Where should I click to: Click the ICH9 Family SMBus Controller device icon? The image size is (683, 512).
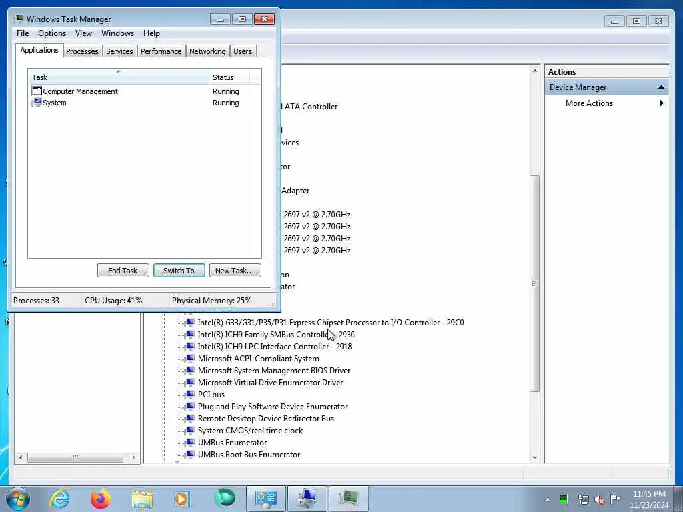(x=190, y=335)
